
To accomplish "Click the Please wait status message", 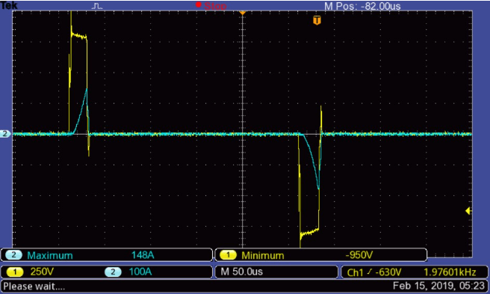I will click(x=34, y=287).
